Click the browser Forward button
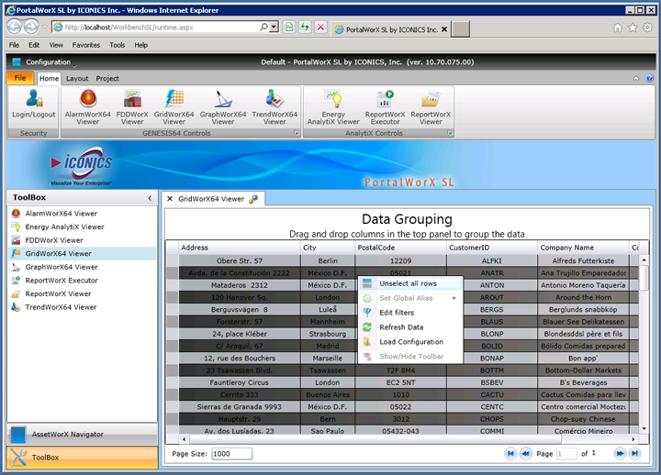 [x=31, y=27]
